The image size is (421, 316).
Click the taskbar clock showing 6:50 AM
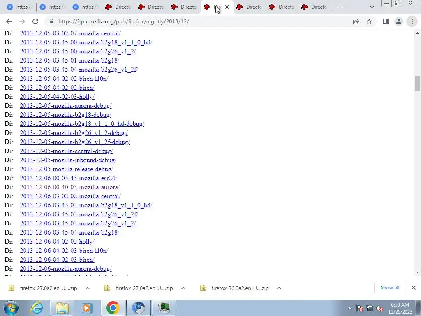coord(400,308)
